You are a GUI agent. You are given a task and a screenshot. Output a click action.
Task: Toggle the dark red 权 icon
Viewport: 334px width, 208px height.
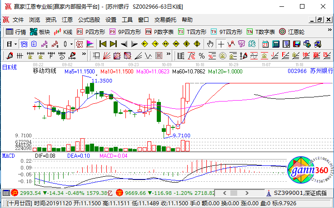click(x=80, y=44)
